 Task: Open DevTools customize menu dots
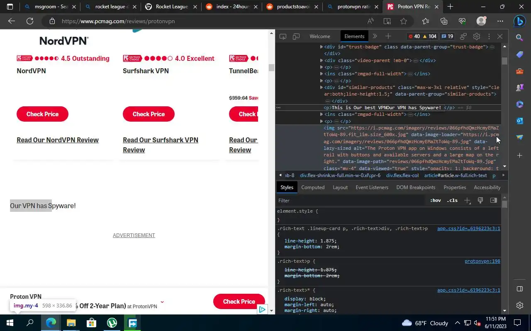point(489,36)
